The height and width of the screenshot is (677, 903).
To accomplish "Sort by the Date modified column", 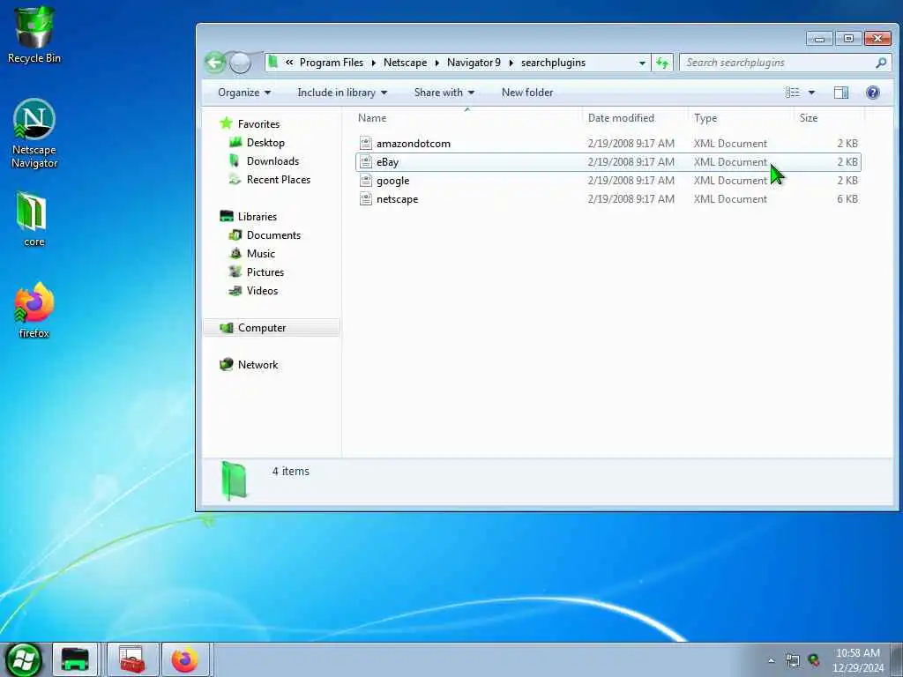I will pos(635,117).
